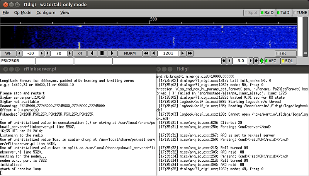Click the vertical slider next to waterfall

pos(305,37)
